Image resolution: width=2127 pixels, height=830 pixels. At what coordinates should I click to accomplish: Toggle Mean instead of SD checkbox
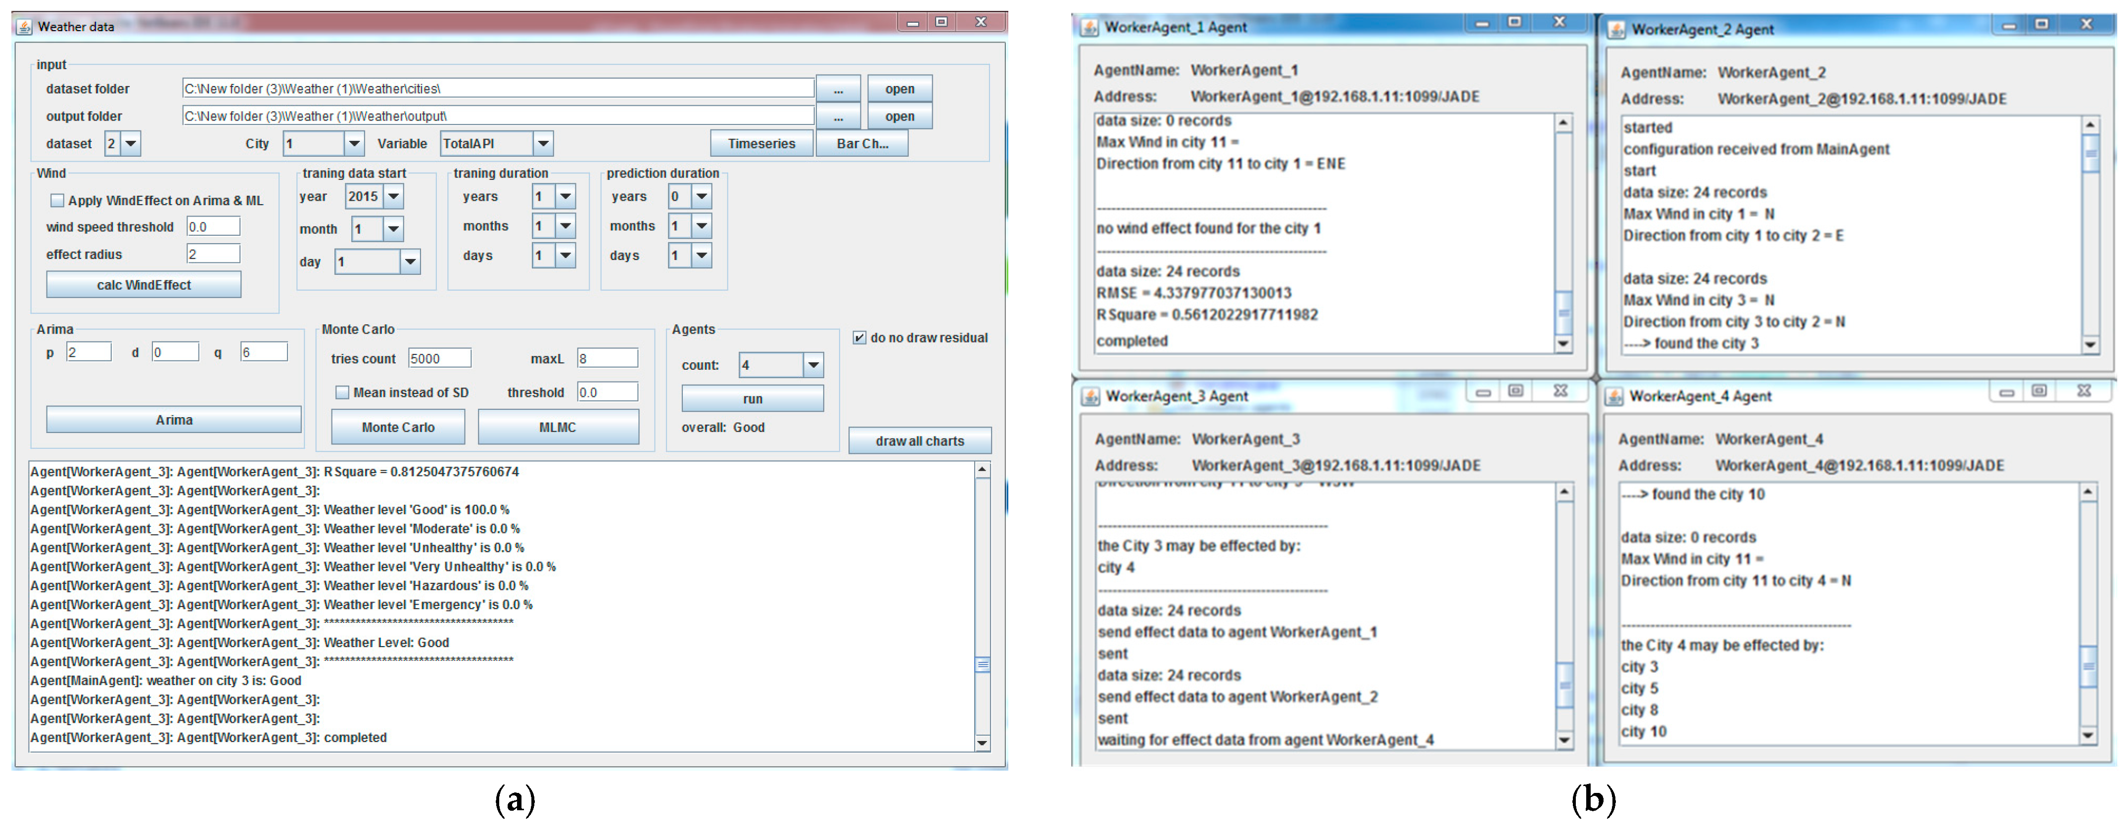click(x=342, y=393)
